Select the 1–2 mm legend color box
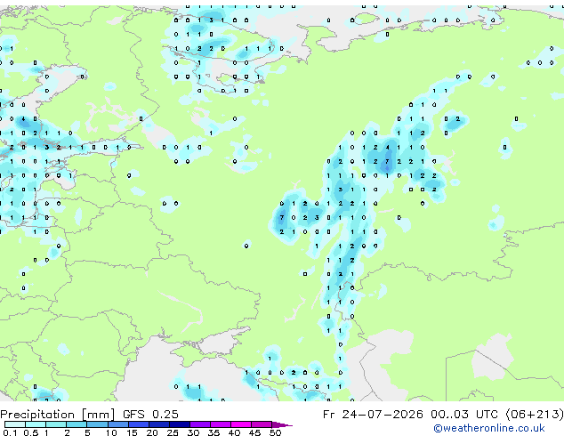 coord(56,424)
